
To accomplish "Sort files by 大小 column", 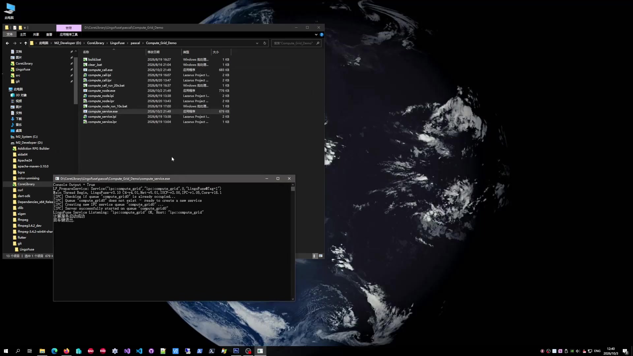I will pos(221,52).
